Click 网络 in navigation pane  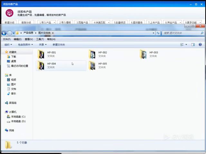click(x=12, y=131)
